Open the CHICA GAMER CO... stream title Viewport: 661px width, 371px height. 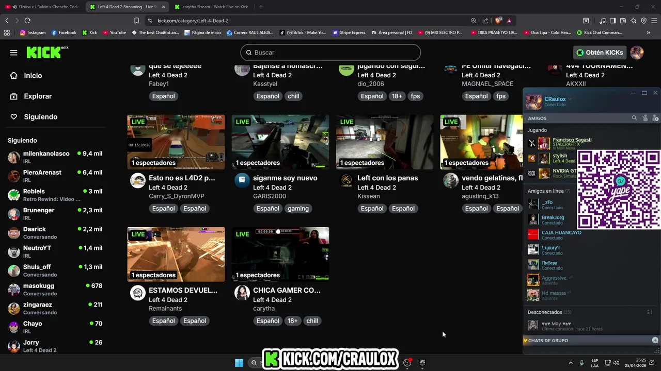pos(287,290)
